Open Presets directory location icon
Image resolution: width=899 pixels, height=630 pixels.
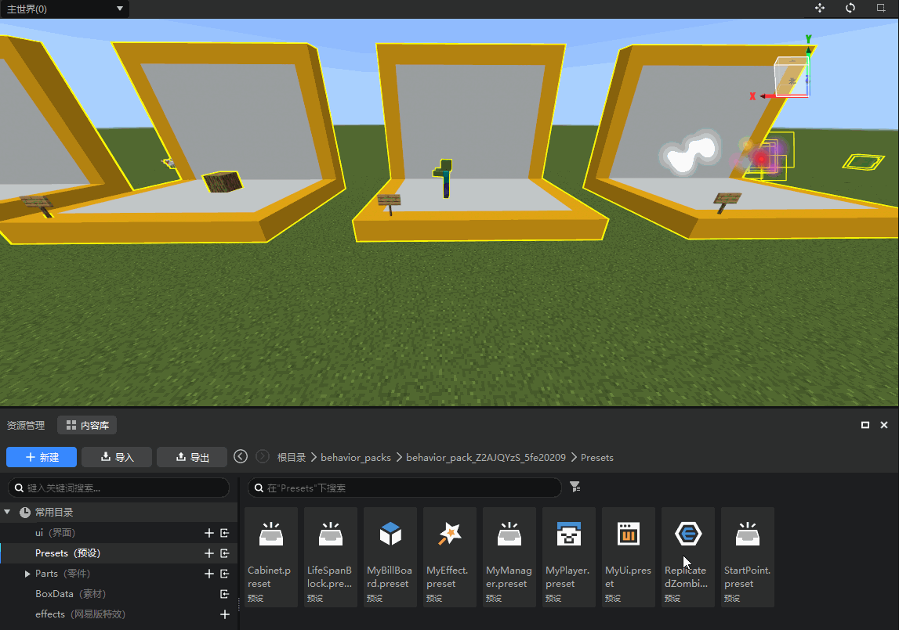click(x=225, y=553)
